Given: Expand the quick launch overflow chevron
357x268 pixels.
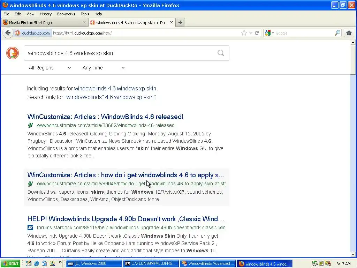Looking at the screenshot, I should (x=60, y=262).
